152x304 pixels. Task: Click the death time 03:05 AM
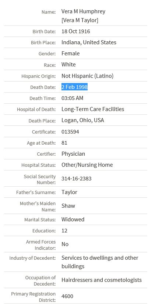pyautogui.click(x=73, y=98)
